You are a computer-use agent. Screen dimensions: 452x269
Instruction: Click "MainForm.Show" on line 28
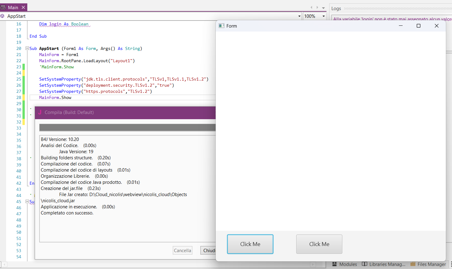click(x=55, y=98)
